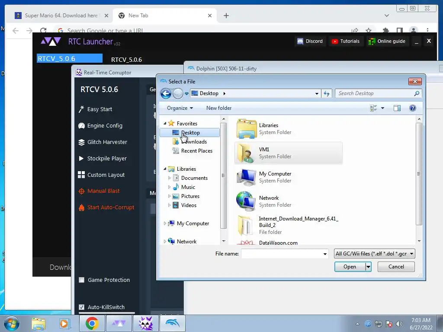This screenshot has width=443, height=332.
Task: Switch to the Super Mario 64 Chrome tab
Action: [61, 16]
